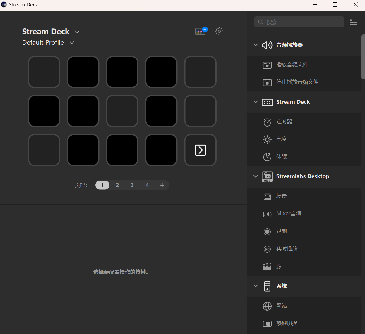This screenshot has width=365, height=334.
Task: Click the add keyboard device icon
Action: 201,31
